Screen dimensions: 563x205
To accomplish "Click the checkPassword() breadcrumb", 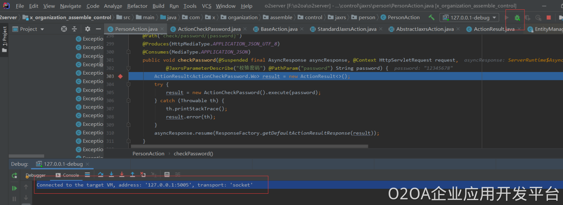I will click(x=193, y=154).
